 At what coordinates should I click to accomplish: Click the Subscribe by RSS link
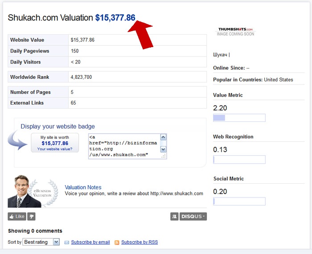pos(140,242)
